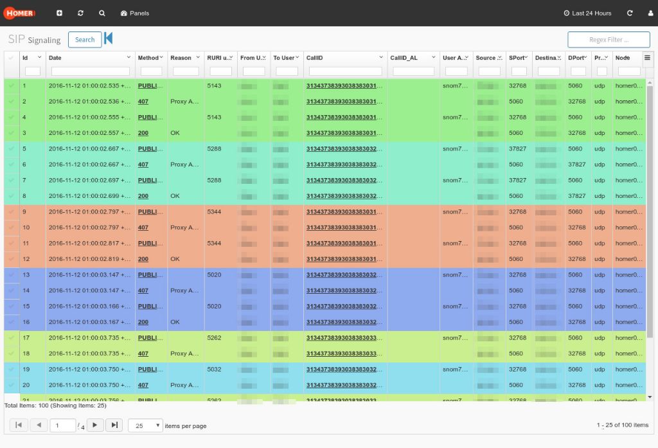
Task: Open the Date column dropdown arrow
Action: [129, 58]
